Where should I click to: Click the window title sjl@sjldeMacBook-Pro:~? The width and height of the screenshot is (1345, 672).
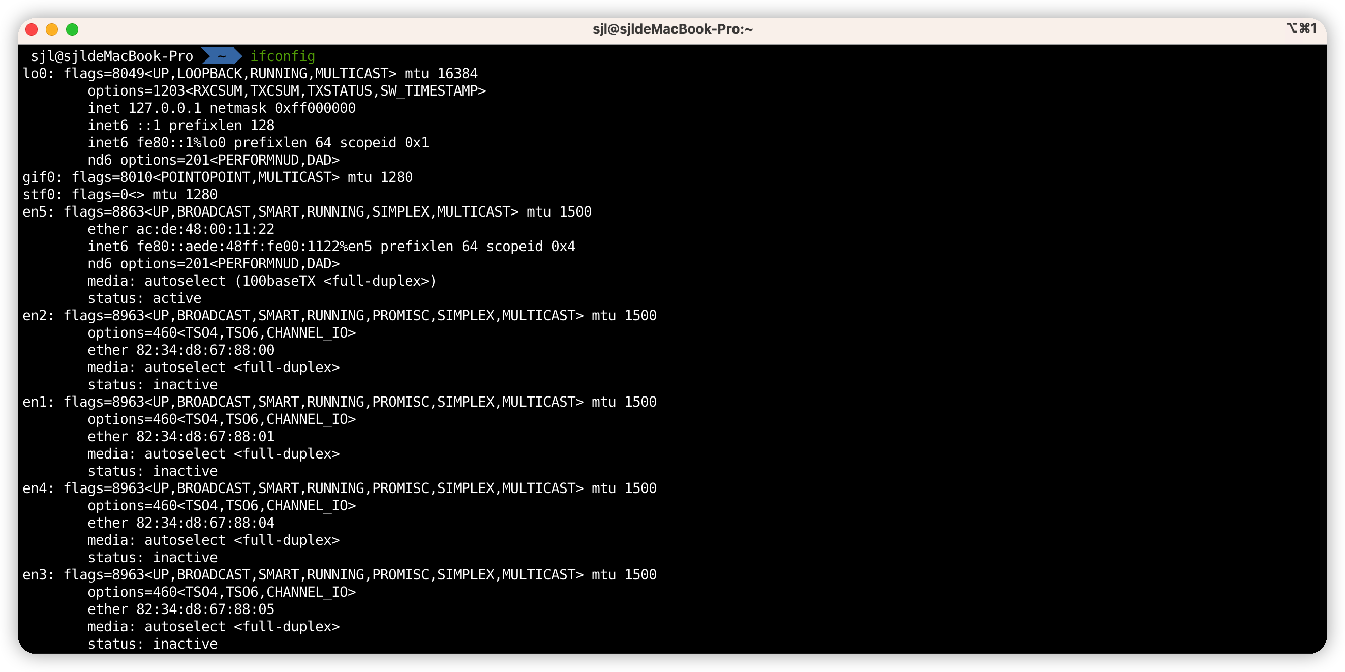(x=672, y=29)
